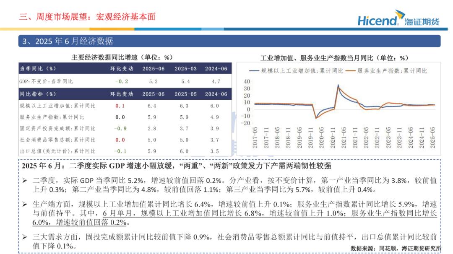Viewport: 453px width, 254px height.
Task: Select the GDP 2025-03 value 5.4
Action: point(185,81)
